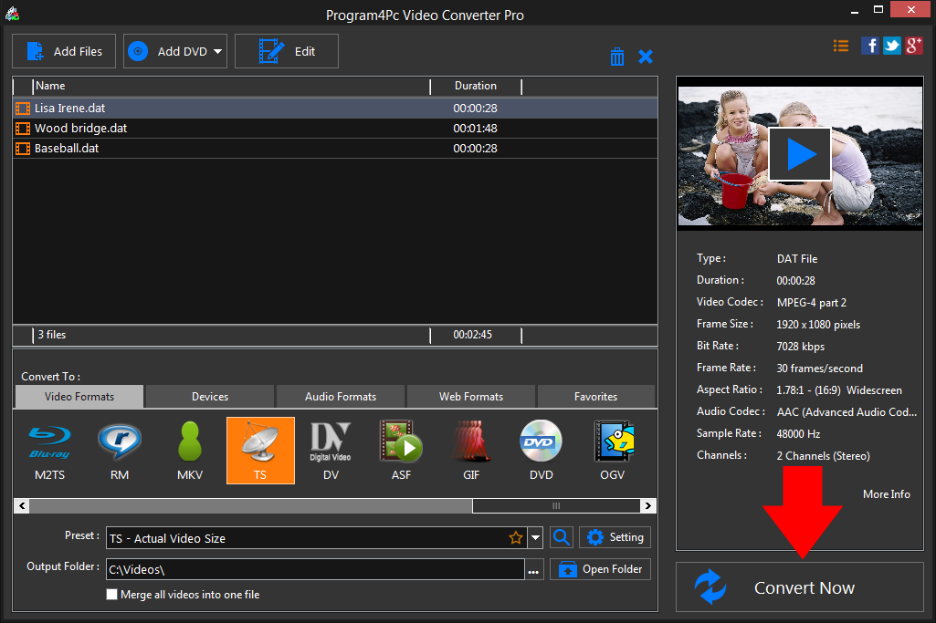936x623 pixels.
Task: Click the blue X clear list icon
Action: click(x=646, y=57)
